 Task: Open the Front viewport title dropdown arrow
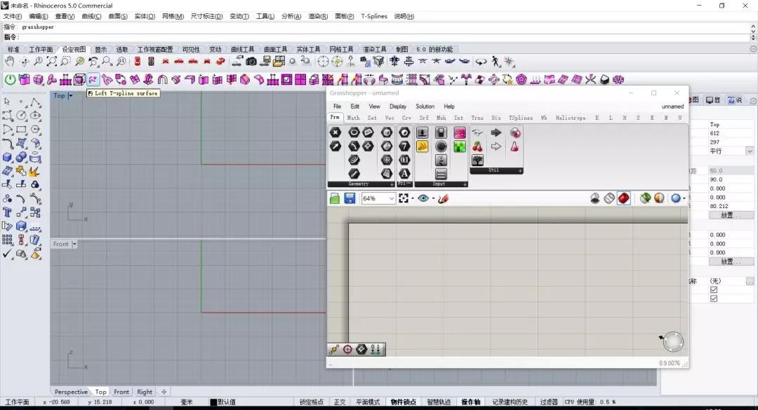[x=74, y=245]
